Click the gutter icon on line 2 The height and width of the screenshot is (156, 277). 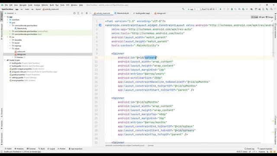click(100, 25)
